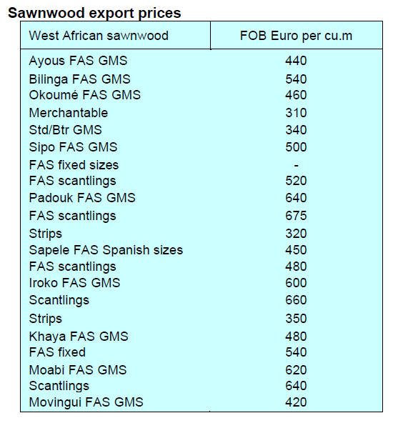Select the Movingui FAS GMS label
Screen dimensions: 393x423
click(86, 402)
